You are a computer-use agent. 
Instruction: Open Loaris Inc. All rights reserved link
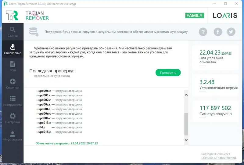point(219,158)
